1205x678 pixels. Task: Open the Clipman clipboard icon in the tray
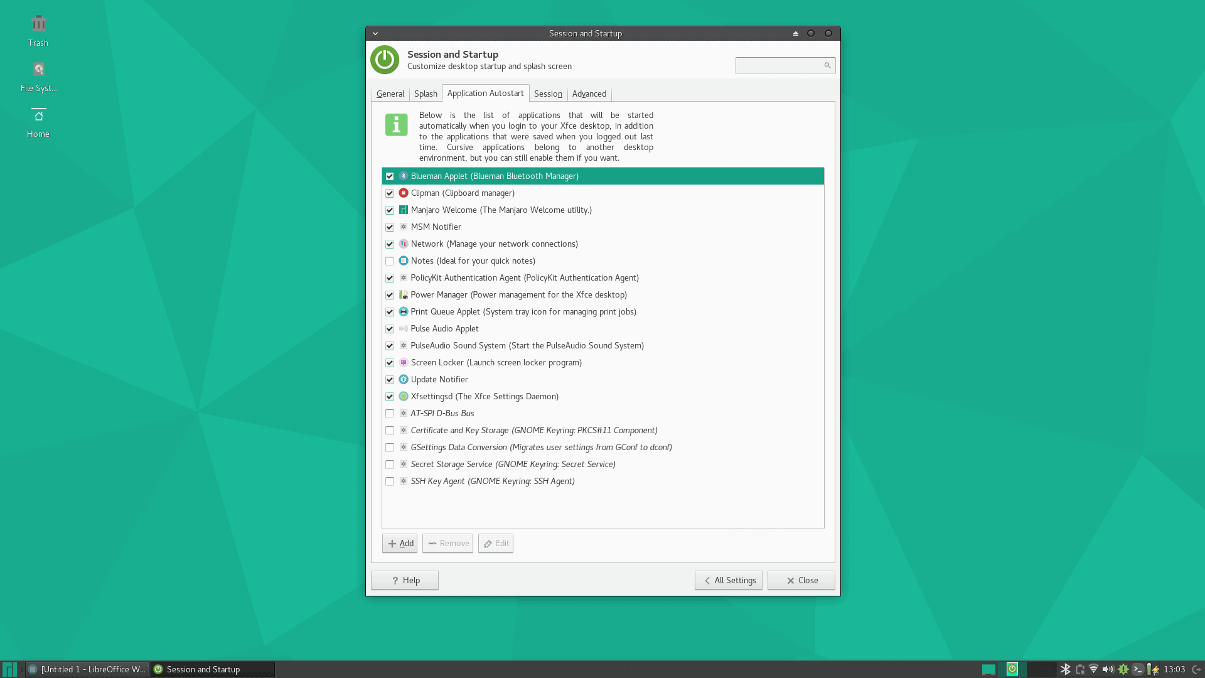(1079, 669)
